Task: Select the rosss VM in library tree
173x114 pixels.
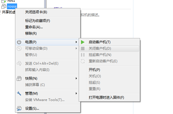Action: coord(12,6)
